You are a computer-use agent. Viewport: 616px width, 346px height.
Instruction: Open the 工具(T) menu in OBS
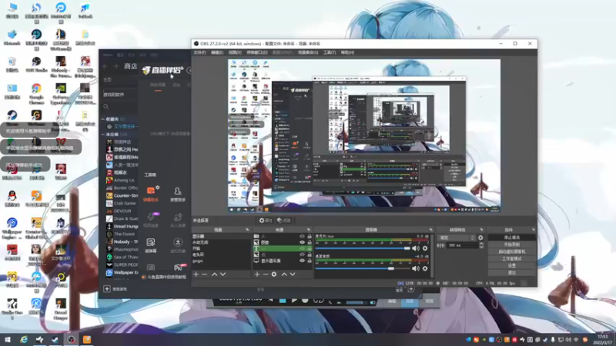coord(330,52)
